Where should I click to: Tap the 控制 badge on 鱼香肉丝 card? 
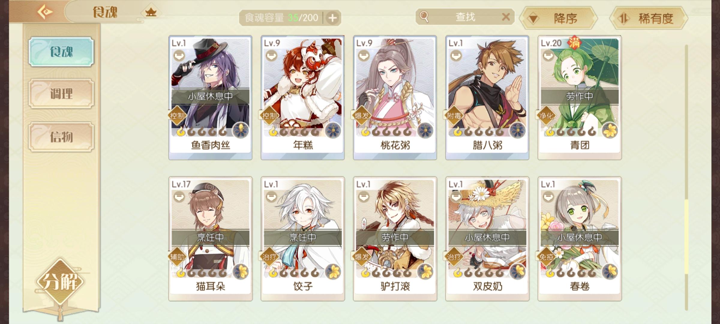(177, 115)
